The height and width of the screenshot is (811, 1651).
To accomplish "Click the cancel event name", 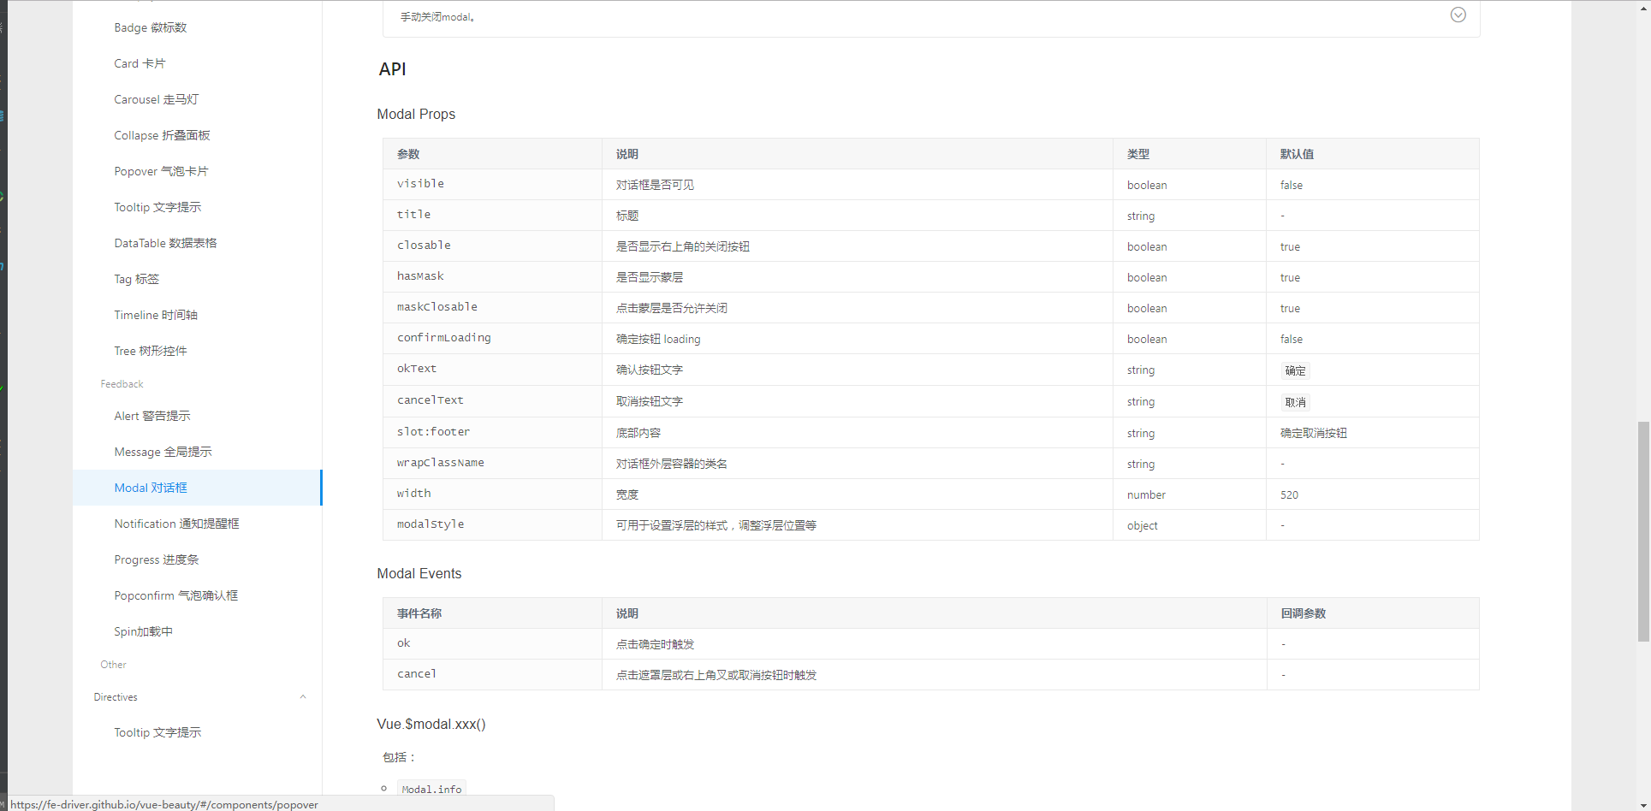I will point(417,674).
